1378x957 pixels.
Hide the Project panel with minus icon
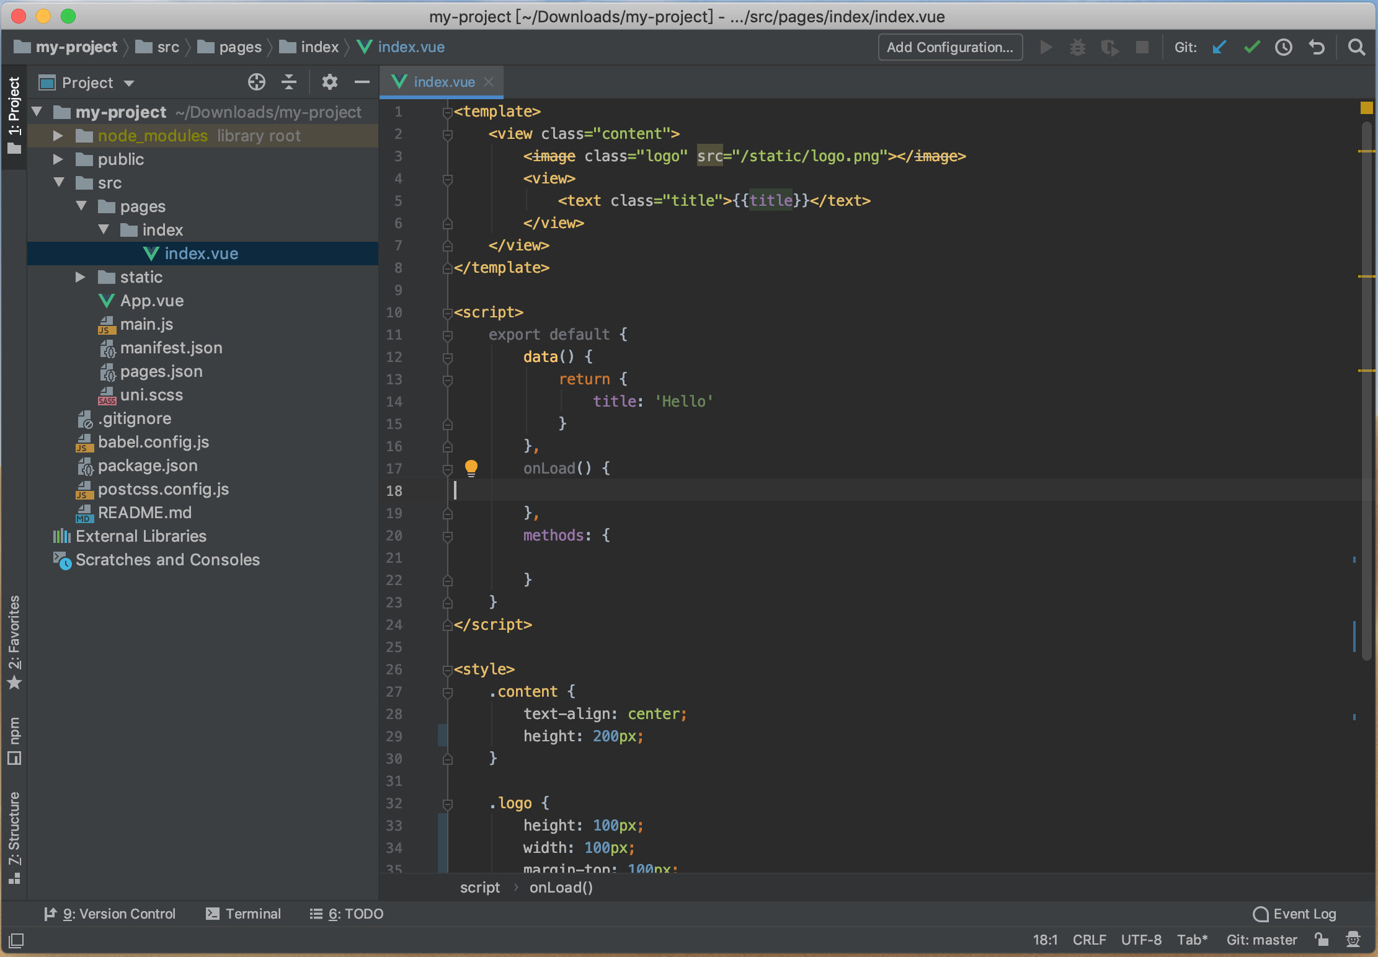coord(362,82)
